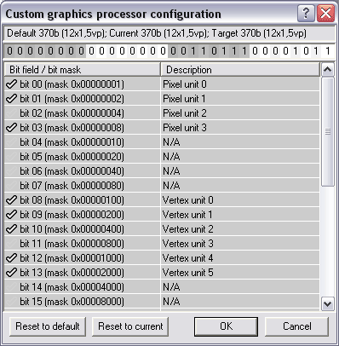
Task: Click Reset to current button
Action: 130,326
